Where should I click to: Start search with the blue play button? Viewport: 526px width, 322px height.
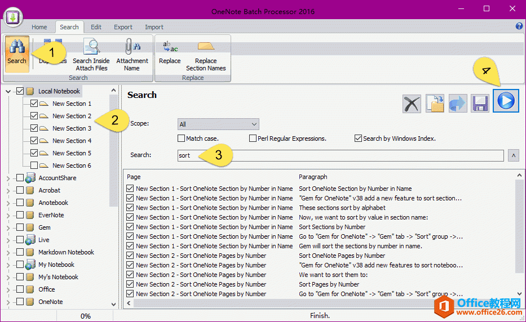pos(506,101)
